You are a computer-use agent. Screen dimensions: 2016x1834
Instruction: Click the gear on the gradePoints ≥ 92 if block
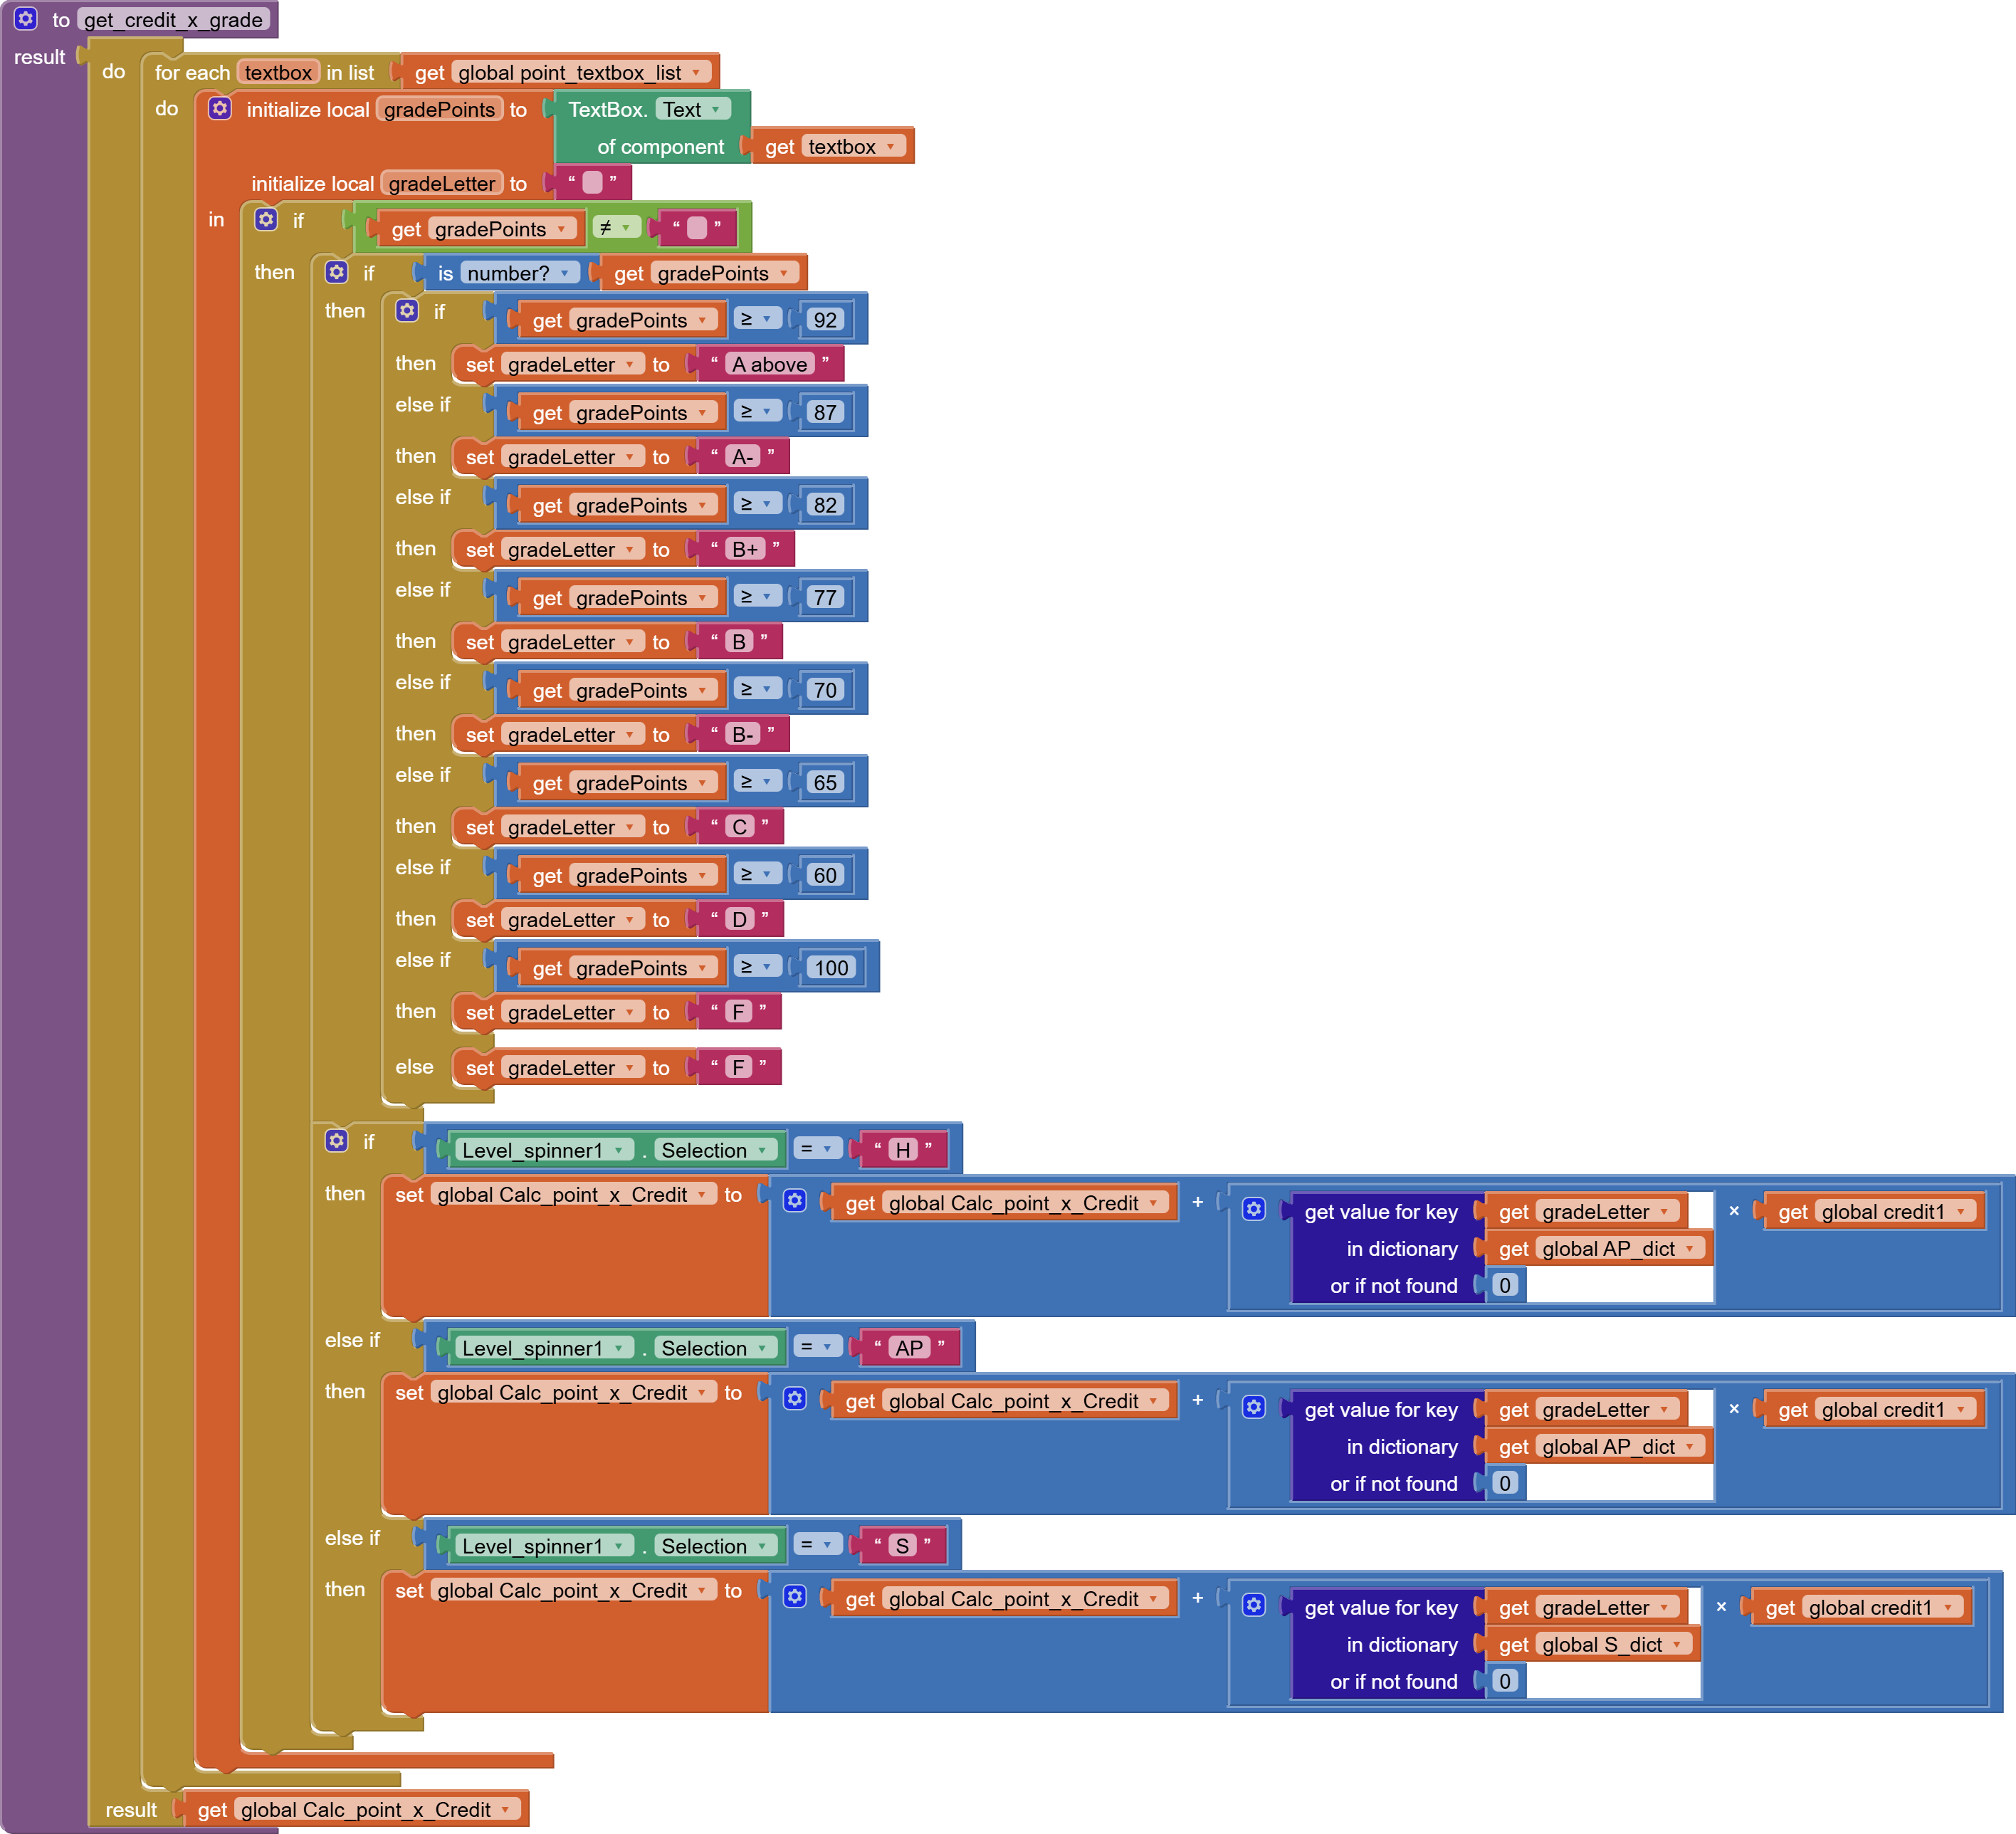pos(407,310)
